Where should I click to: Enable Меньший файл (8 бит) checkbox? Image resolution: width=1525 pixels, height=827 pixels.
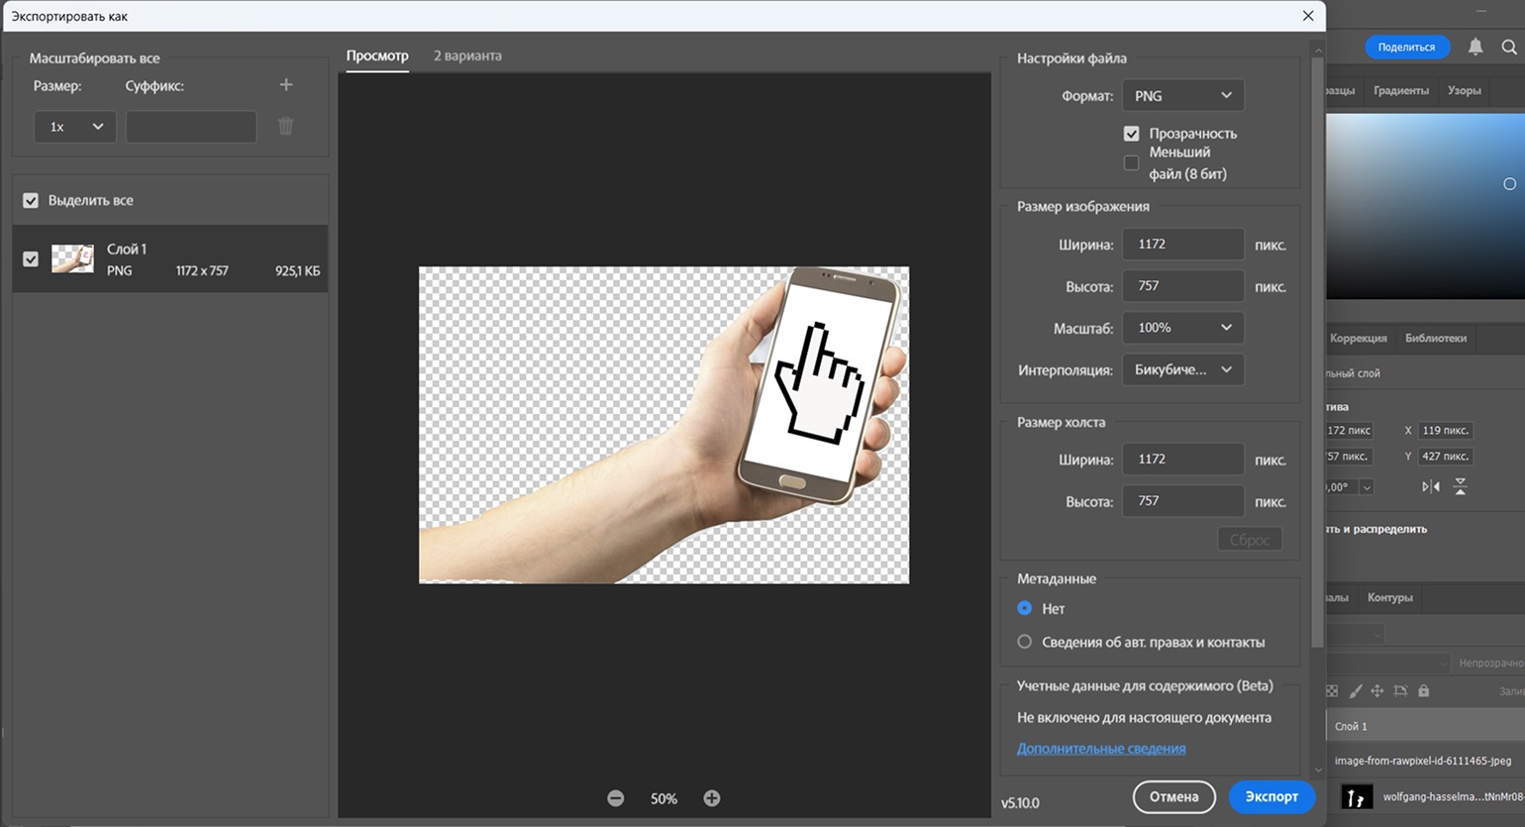tap(1131, 162)
